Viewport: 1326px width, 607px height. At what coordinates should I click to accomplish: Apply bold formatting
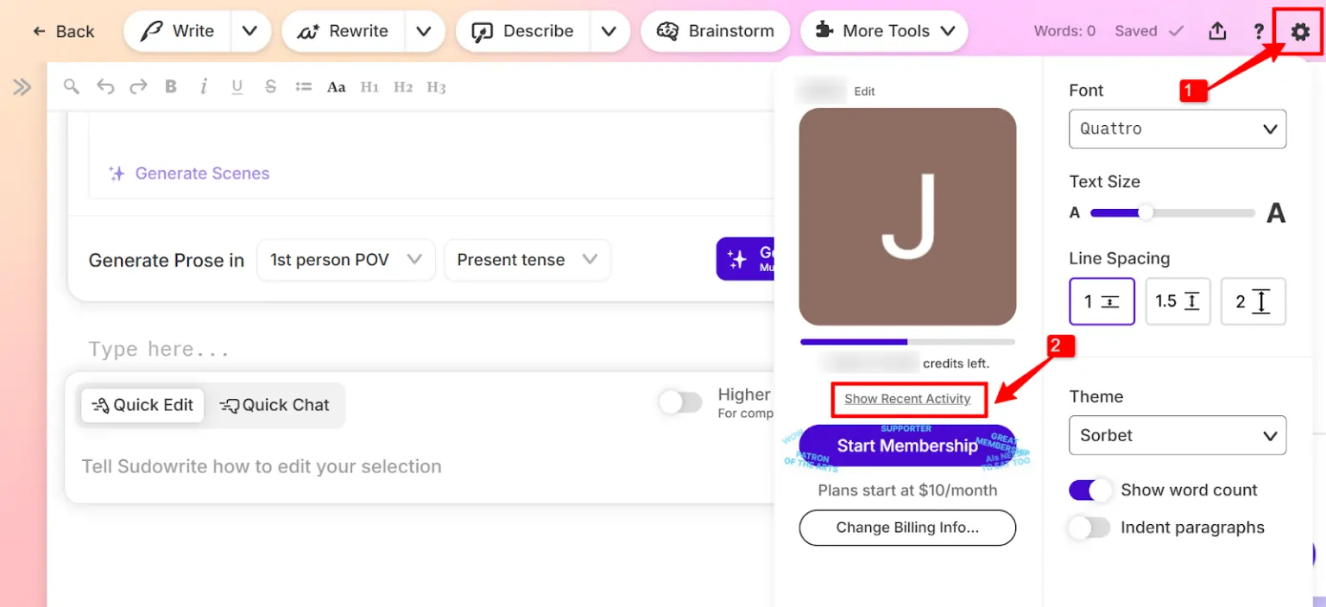click(x=171, y=85)
